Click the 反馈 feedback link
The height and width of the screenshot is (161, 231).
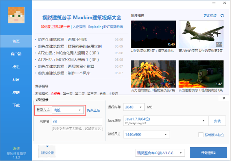click(16, 148)
